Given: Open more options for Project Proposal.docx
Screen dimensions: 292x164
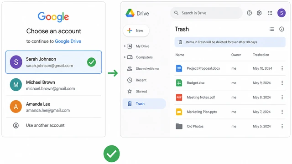Looking at the screenshot, I should pos(282,68).
